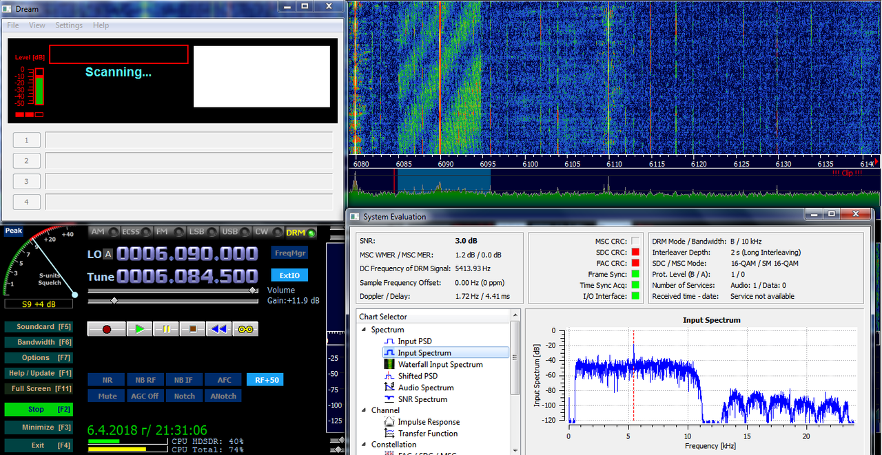The image size is (882, 455).
Task: Click the green play button
Action: tap(140, 329)
